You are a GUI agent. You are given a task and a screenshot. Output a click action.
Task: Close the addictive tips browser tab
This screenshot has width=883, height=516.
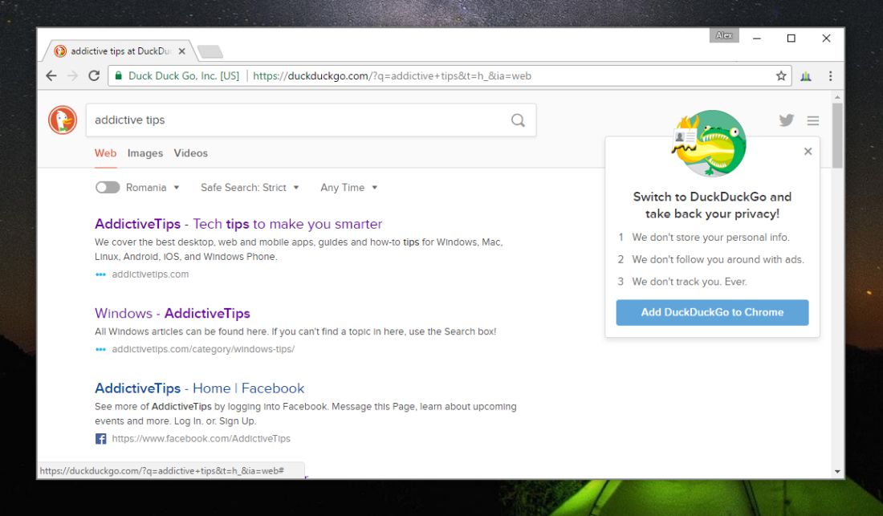(x=182, y=51)
